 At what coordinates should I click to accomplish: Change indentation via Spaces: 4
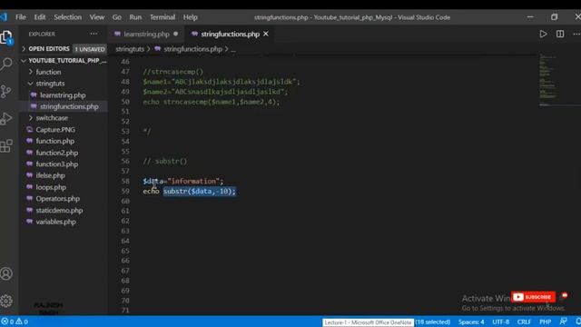[x=471, y=322]
